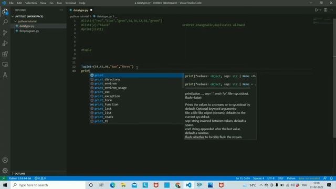Open editor More Actions ellipsis
This screenshot has width=336, height=189.
pyautogui.click(x=331, y=10)
